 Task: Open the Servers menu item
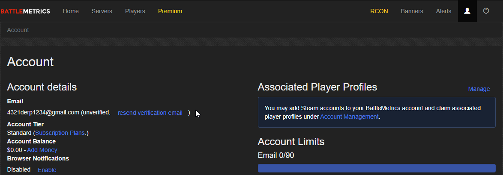click(102, 11)
